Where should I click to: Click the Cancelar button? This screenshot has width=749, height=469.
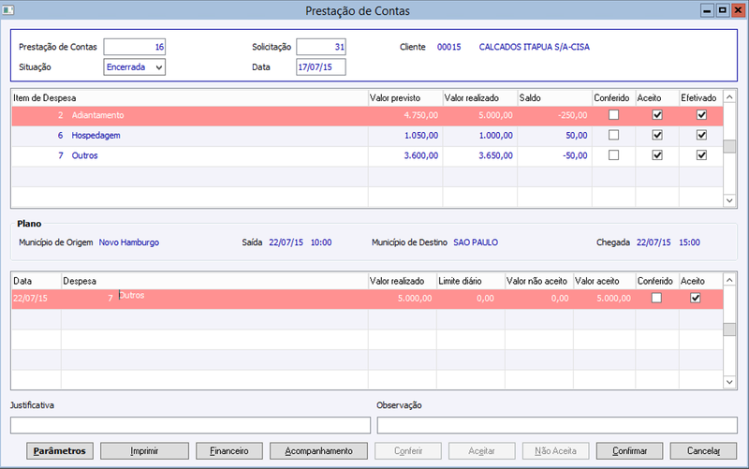coord(703,451)
